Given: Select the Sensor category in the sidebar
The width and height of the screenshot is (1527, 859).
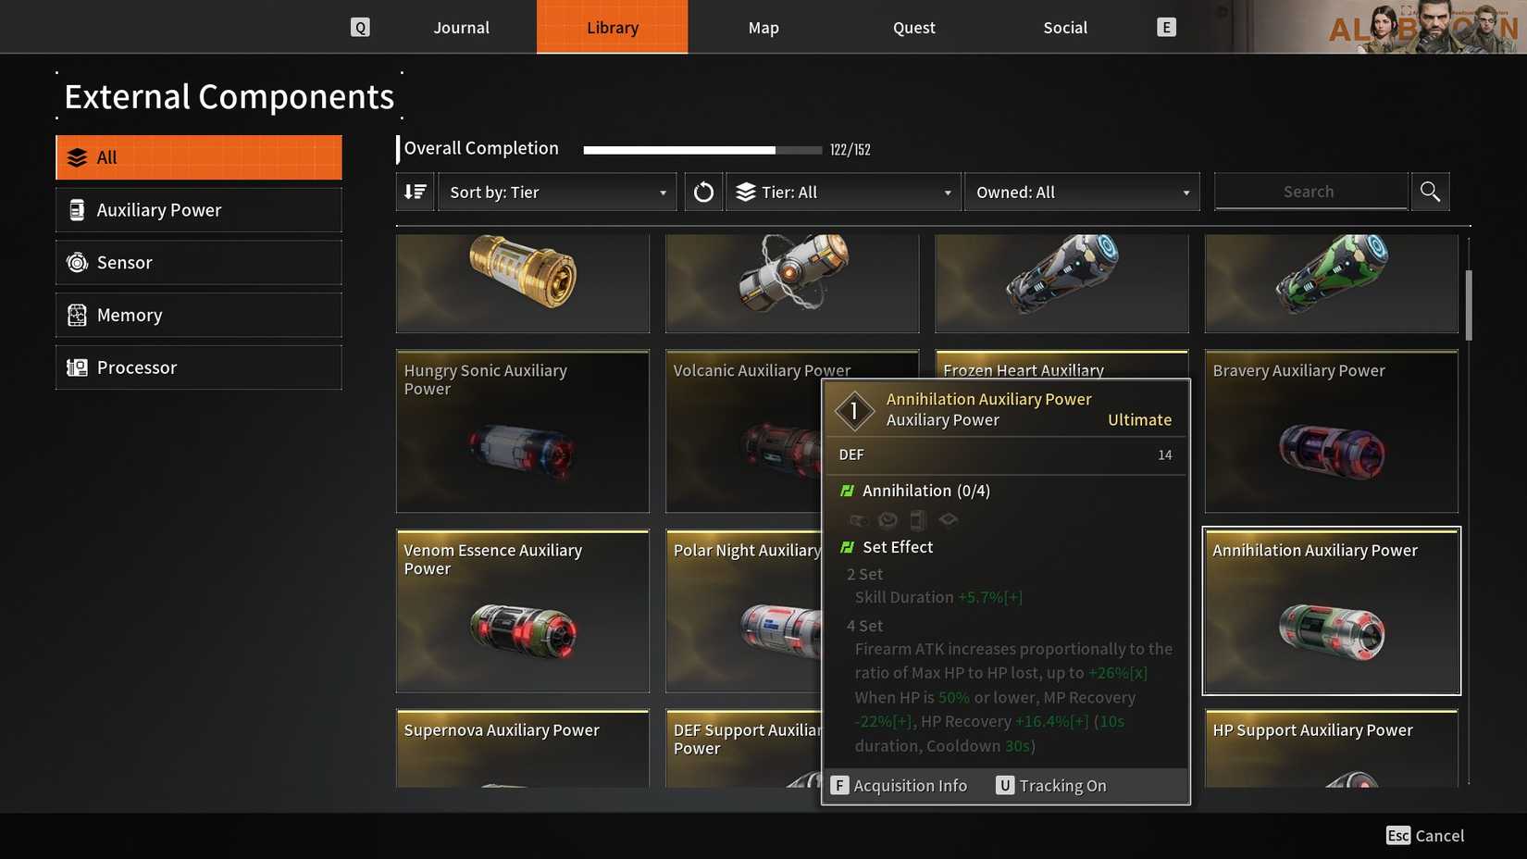Looking at the screenshot, I should pos(199,263).
